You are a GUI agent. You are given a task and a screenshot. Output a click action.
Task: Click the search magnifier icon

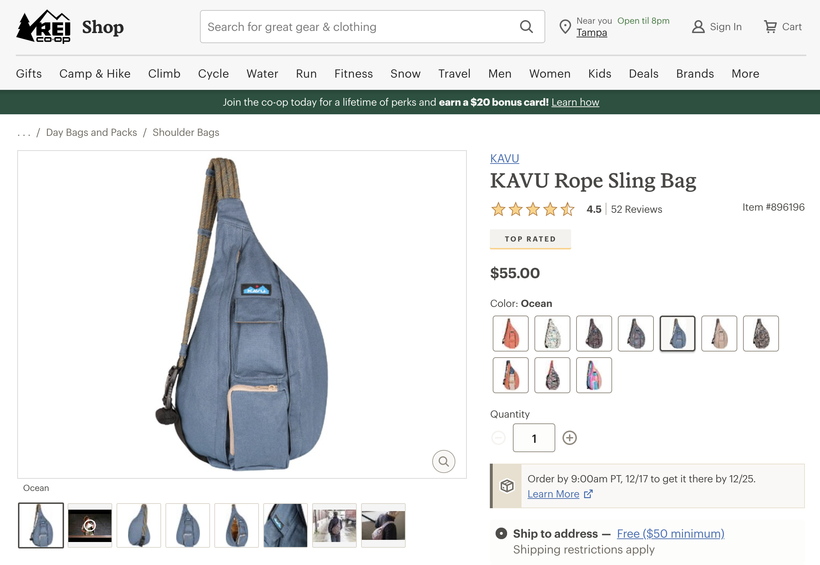(527, 27)
